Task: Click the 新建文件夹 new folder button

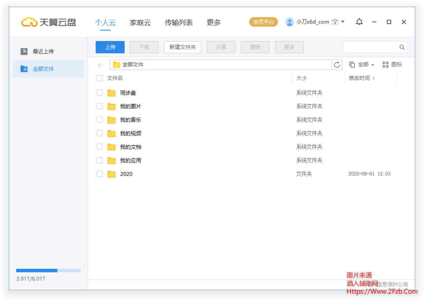Action: click(182, 47)
